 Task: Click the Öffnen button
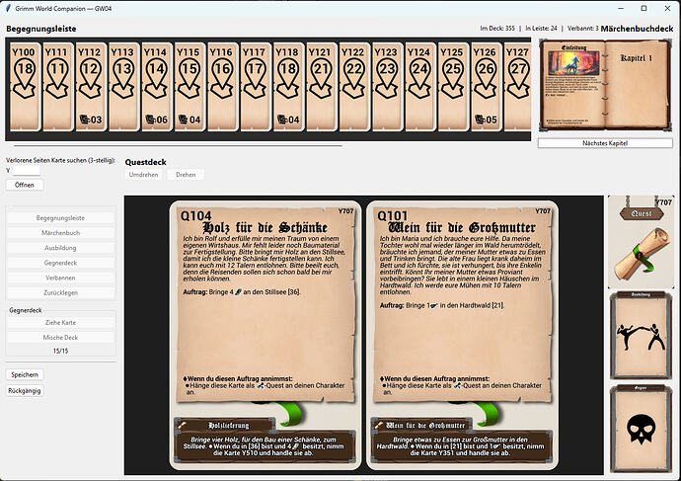(25, 185)
